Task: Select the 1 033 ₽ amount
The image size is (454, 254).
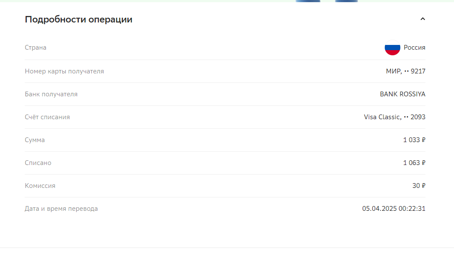Action: pos(414,140)
